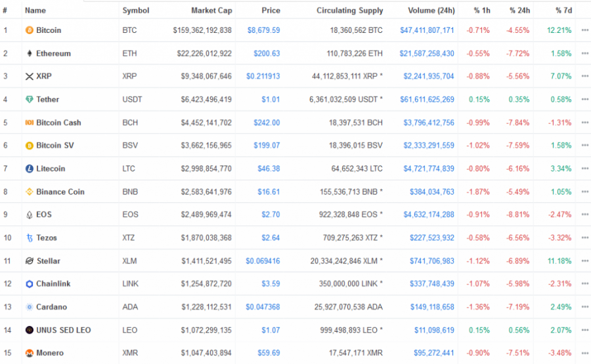The image size is (591, 364).
Task: Sort by Volume (24h) column header
Action: [x=431, y=11]
